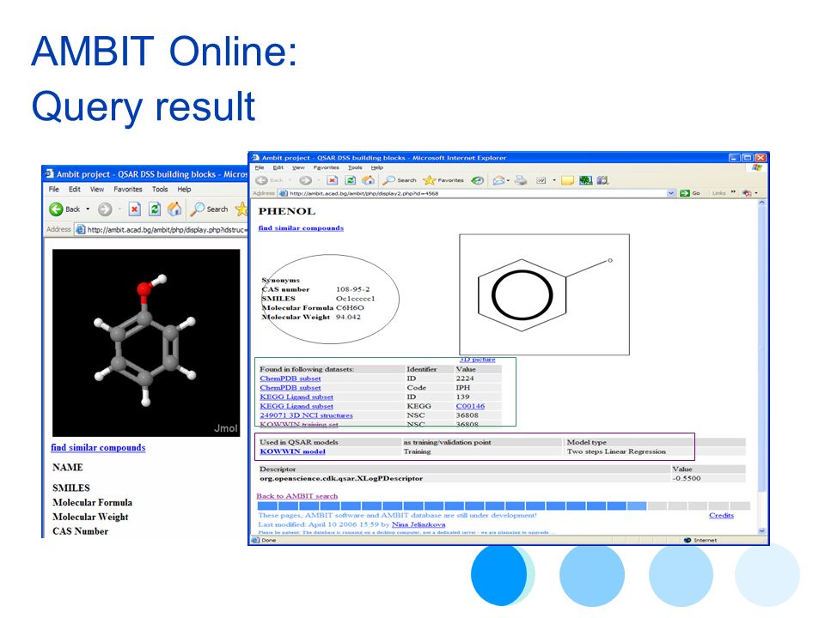Open 3D picture link
The height and width of the screenshot is (618, 825).
pos(478,360)
